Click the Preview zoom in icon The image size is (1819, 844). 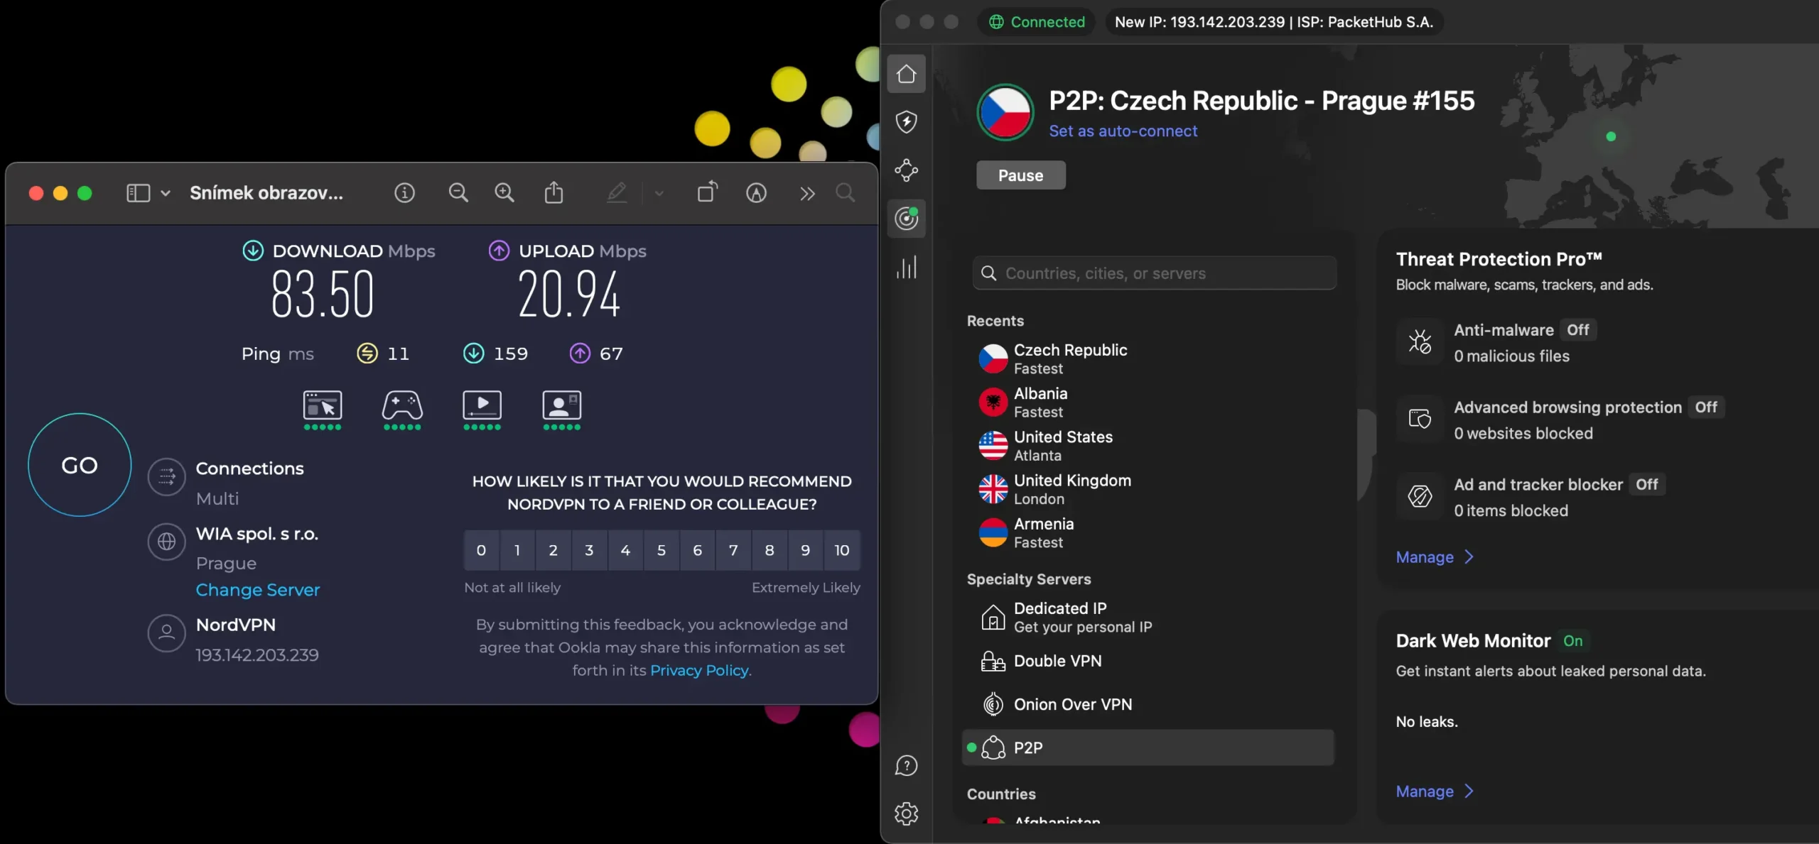(x=504, y=193)
